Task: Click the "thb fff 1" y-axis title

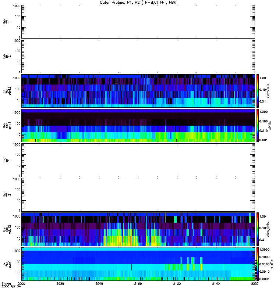Action: tap(7, 22)
